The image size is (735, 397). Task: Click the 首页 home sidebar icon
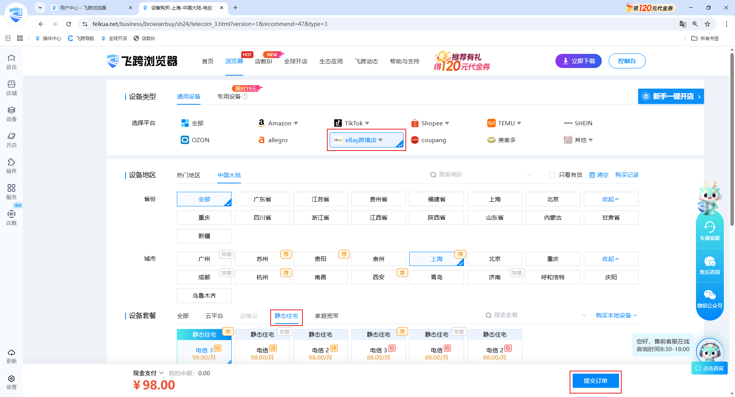coord(11,62)
